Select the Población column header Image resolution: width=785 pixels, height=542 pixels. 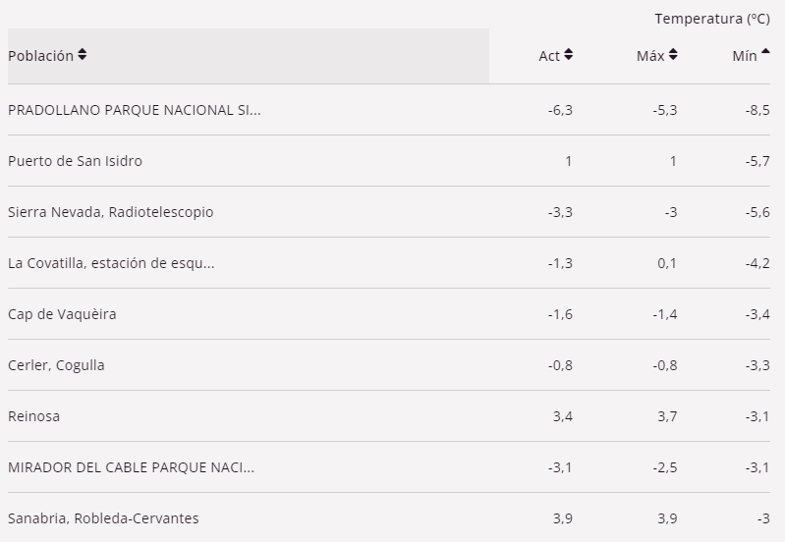tap(249, 56)
